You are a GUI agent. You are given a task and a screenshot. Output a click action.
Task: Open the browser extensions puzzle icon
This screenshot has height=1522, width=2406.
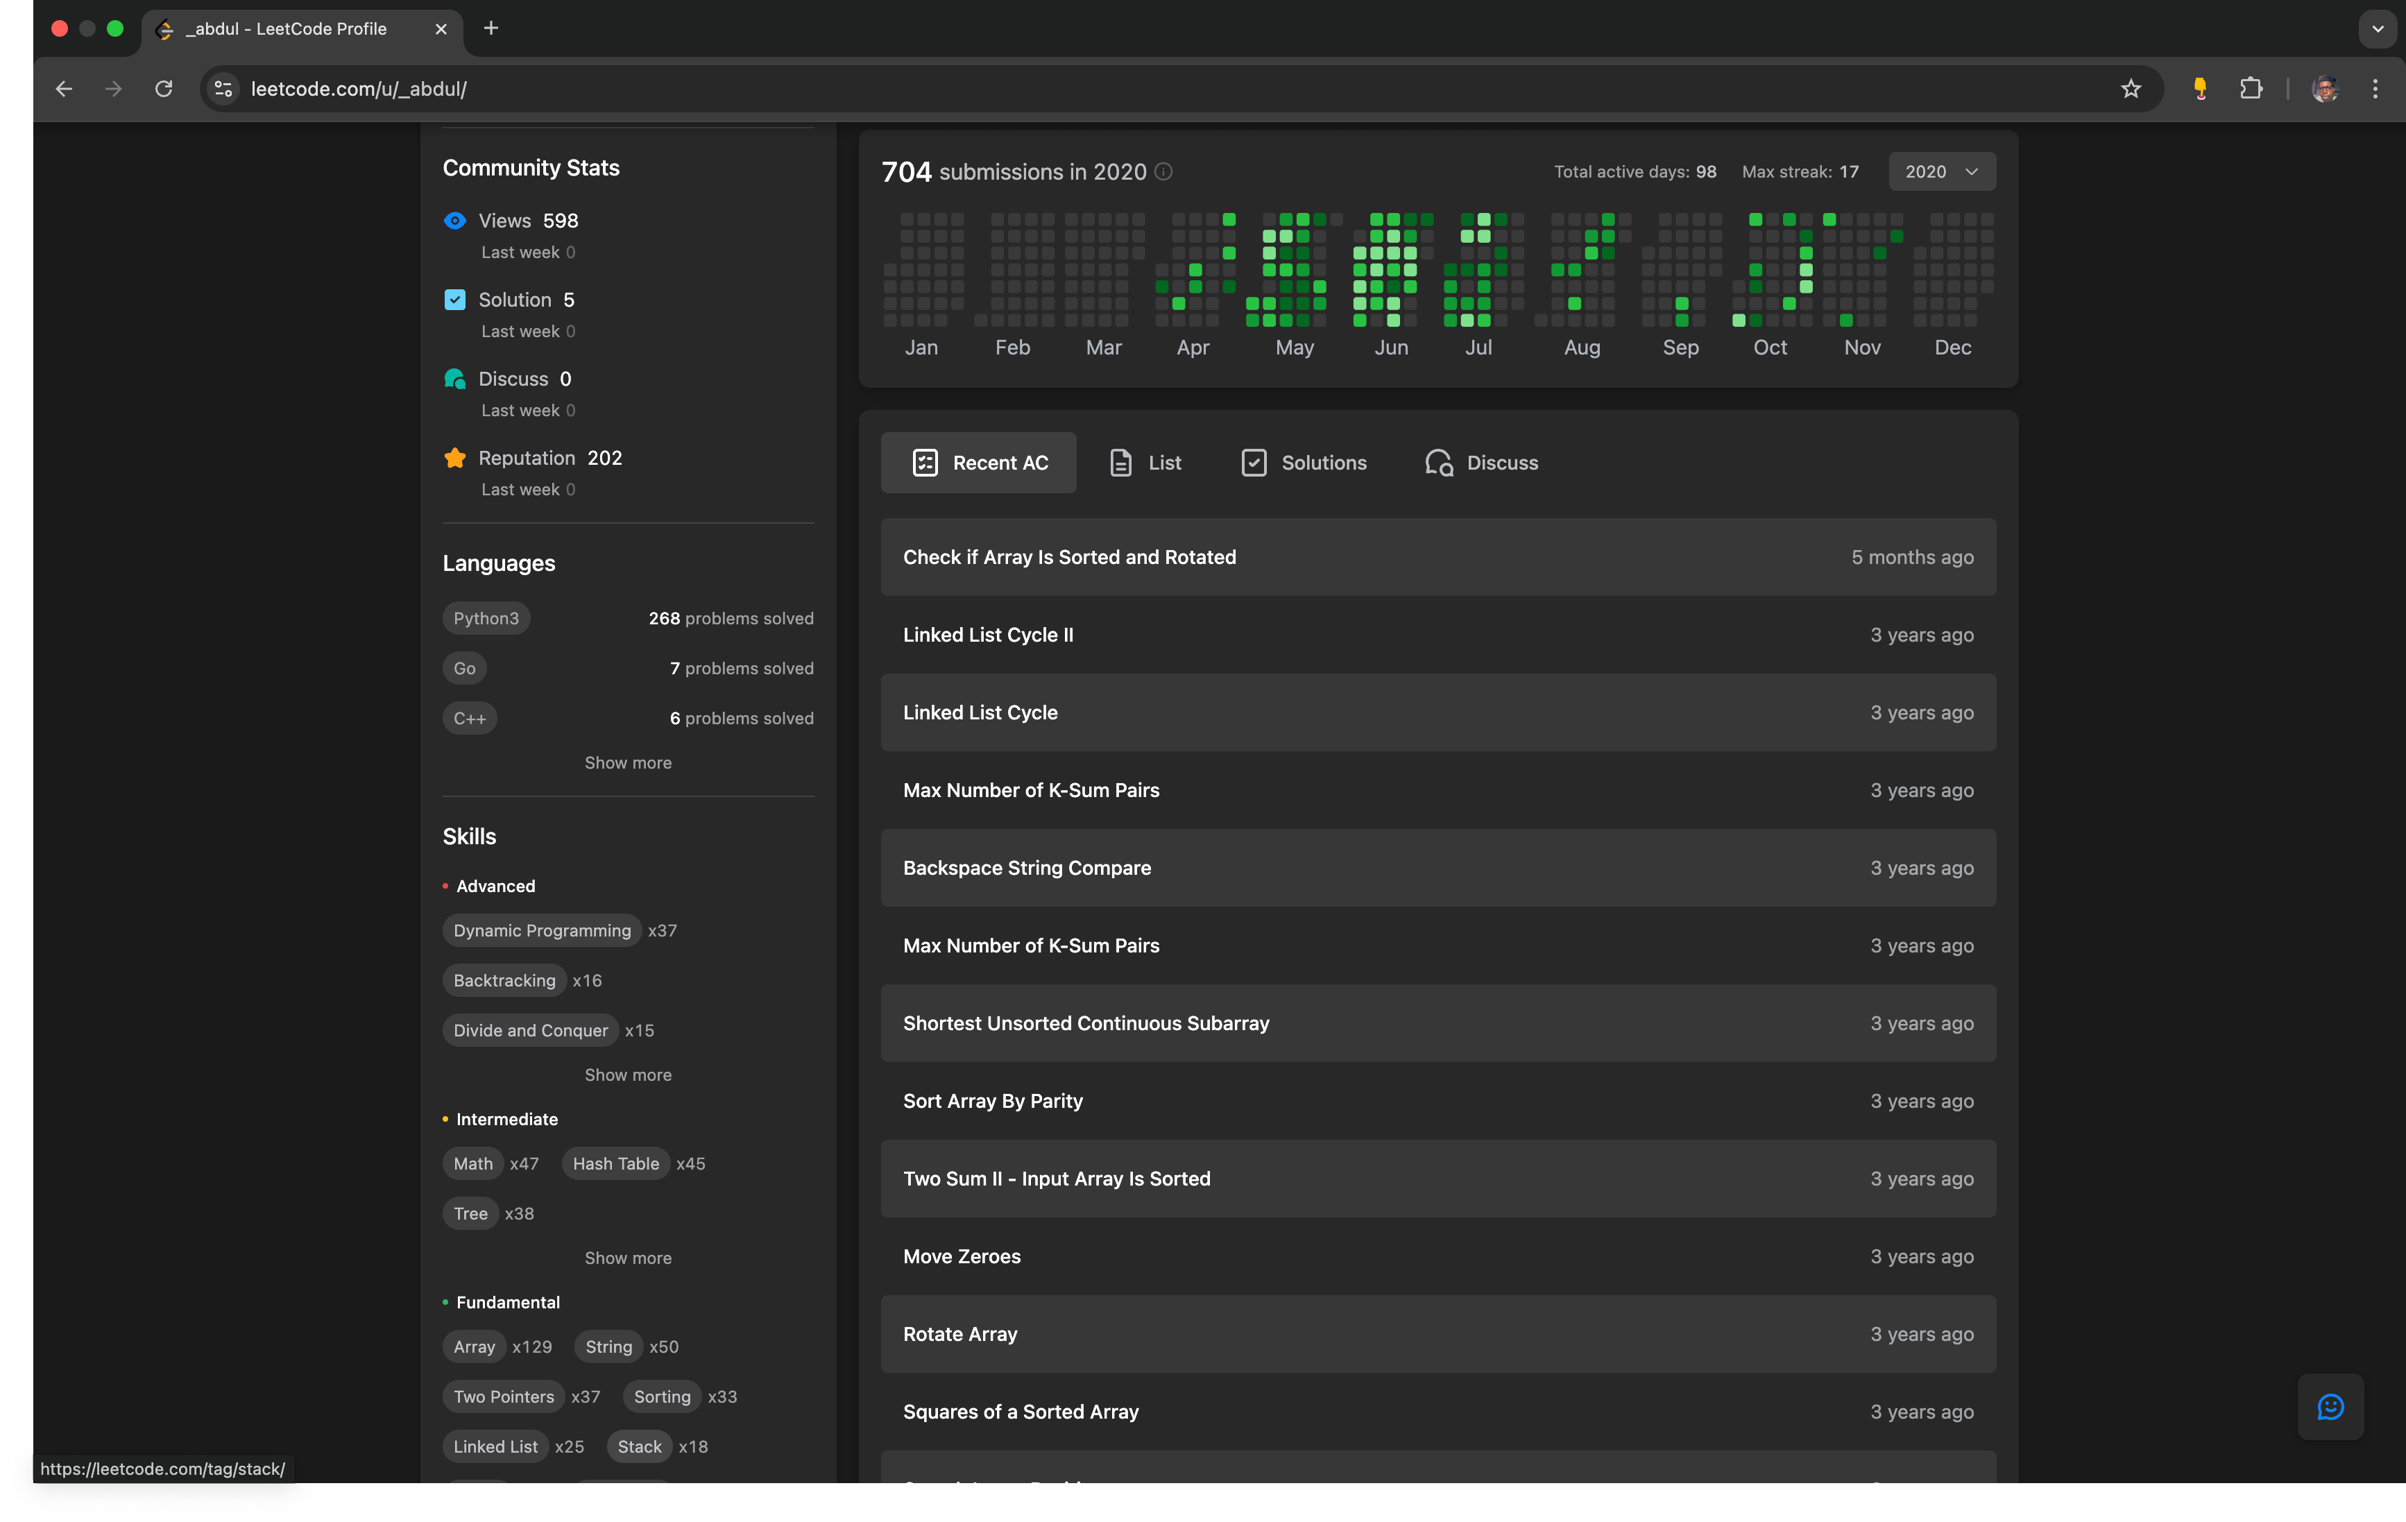click(x=2250, y=89)
